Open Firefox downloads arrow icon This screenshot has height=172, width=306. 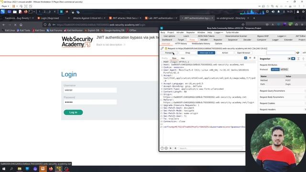273,24
